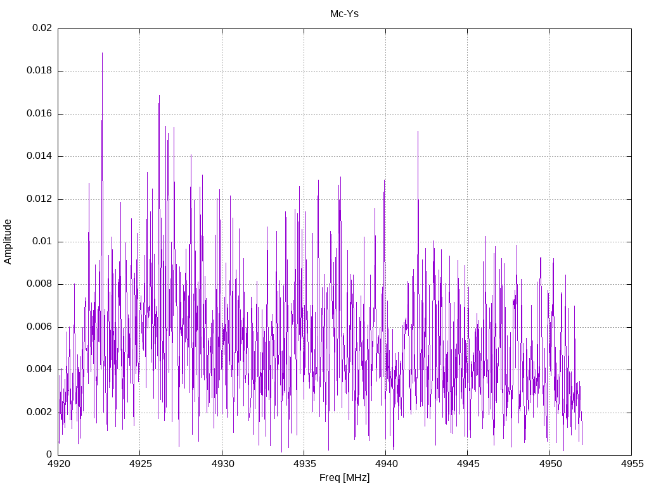Click the isolated peak near 4942 MHz
This screenshot has height=486, width=649.
coord(418,132)
